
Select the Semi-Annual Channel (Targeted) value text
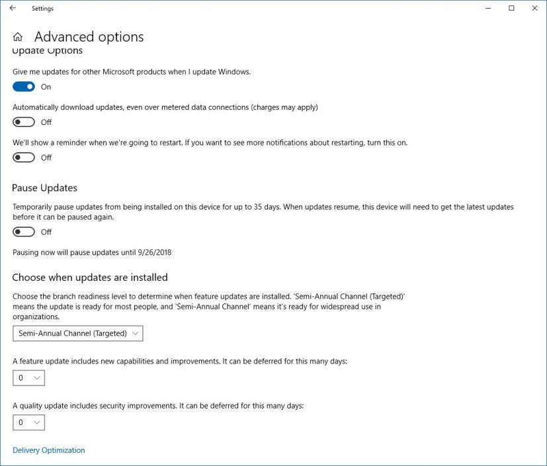(x=66, y=333)
